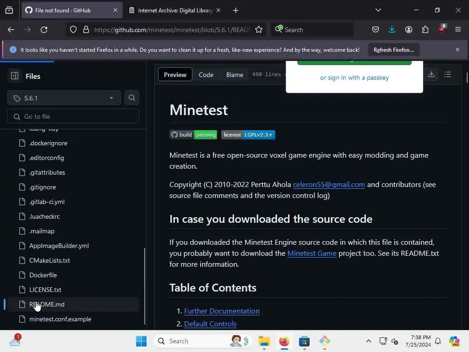Click the search files magnifier button
469x352 pixels.
click(x=131, y=98)
